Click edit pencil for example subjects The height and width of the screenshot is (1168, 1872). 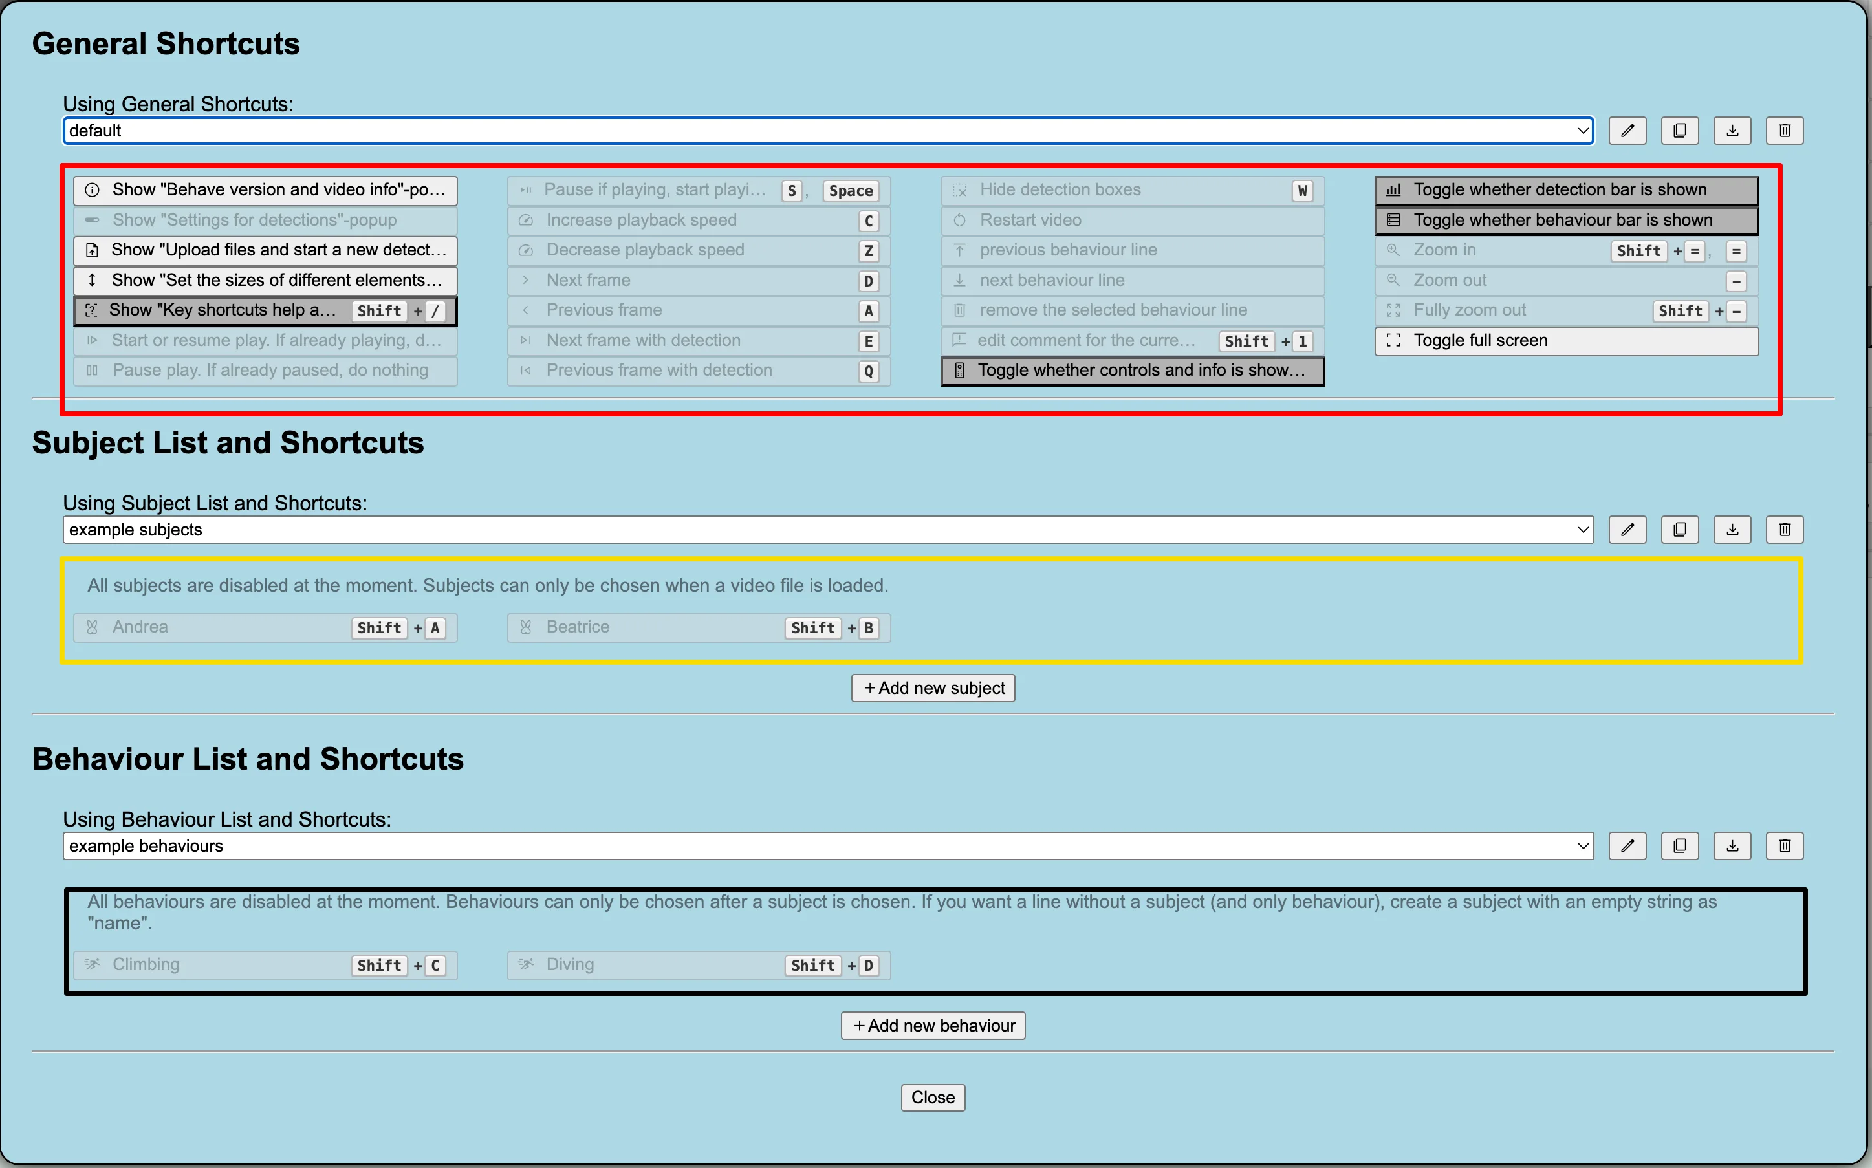pyautogui.click(x=1627, y=530)
